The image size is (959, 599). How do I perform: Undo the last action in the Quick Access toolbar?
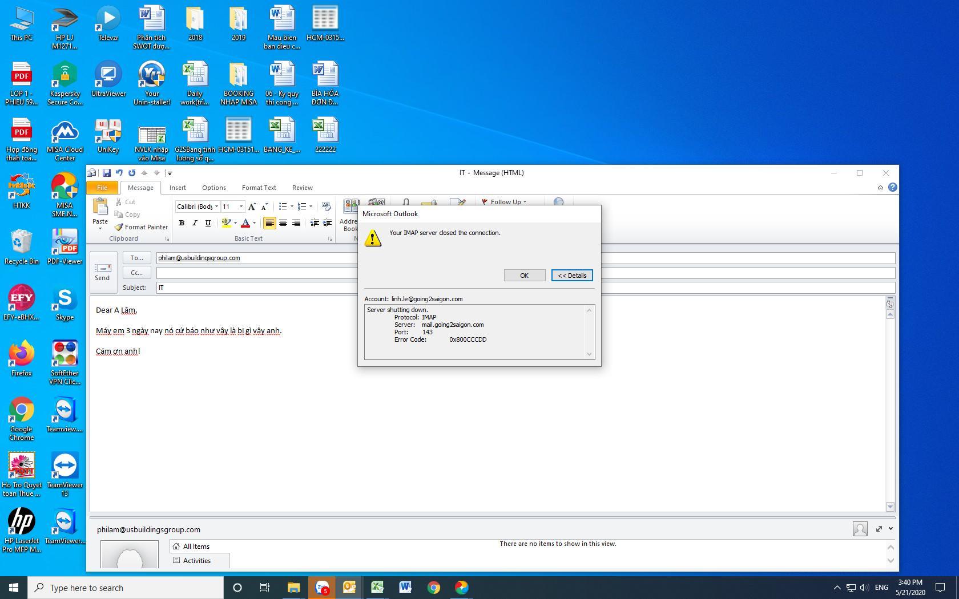(x=119, y=173)
